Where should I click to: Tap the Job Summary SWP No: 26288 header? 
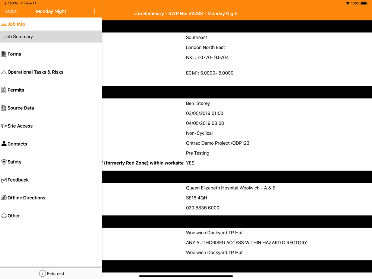186,13
